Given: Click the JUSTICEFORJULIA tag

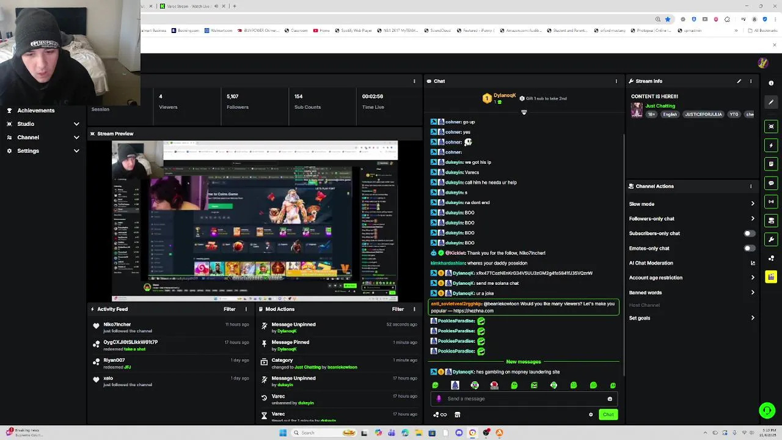Looking at the screenshot, I should pos(703,114).
